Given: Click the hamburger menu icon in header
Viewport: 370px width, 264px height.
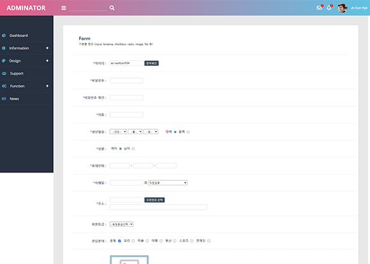Looking at the screenshot, I should point(63,8).
